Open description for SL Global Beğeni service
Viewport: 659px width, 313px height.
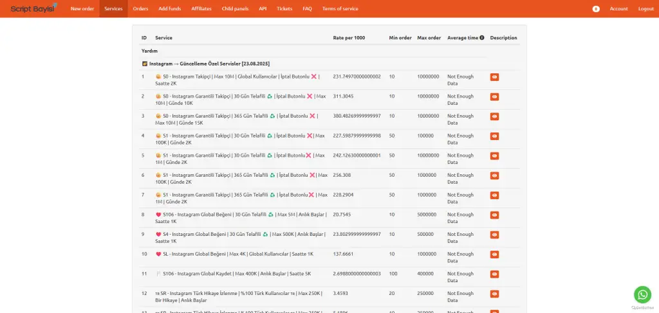pyautogui.click(x=494, y=255)
